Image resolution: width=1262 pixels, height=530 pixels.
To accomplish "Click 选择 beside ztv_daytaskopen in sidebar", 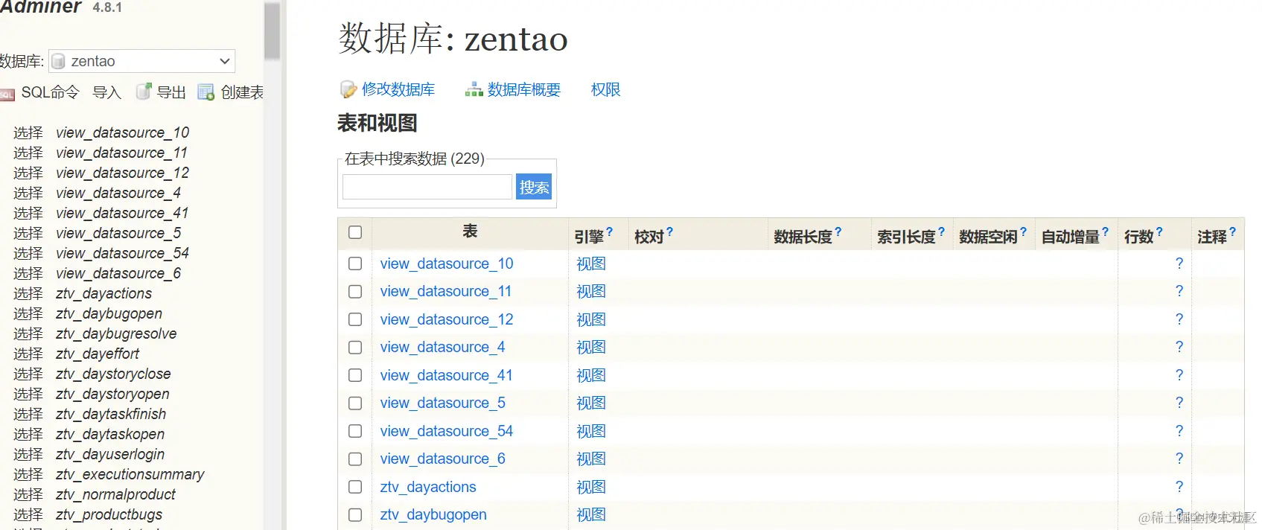I will pos(28,434).
